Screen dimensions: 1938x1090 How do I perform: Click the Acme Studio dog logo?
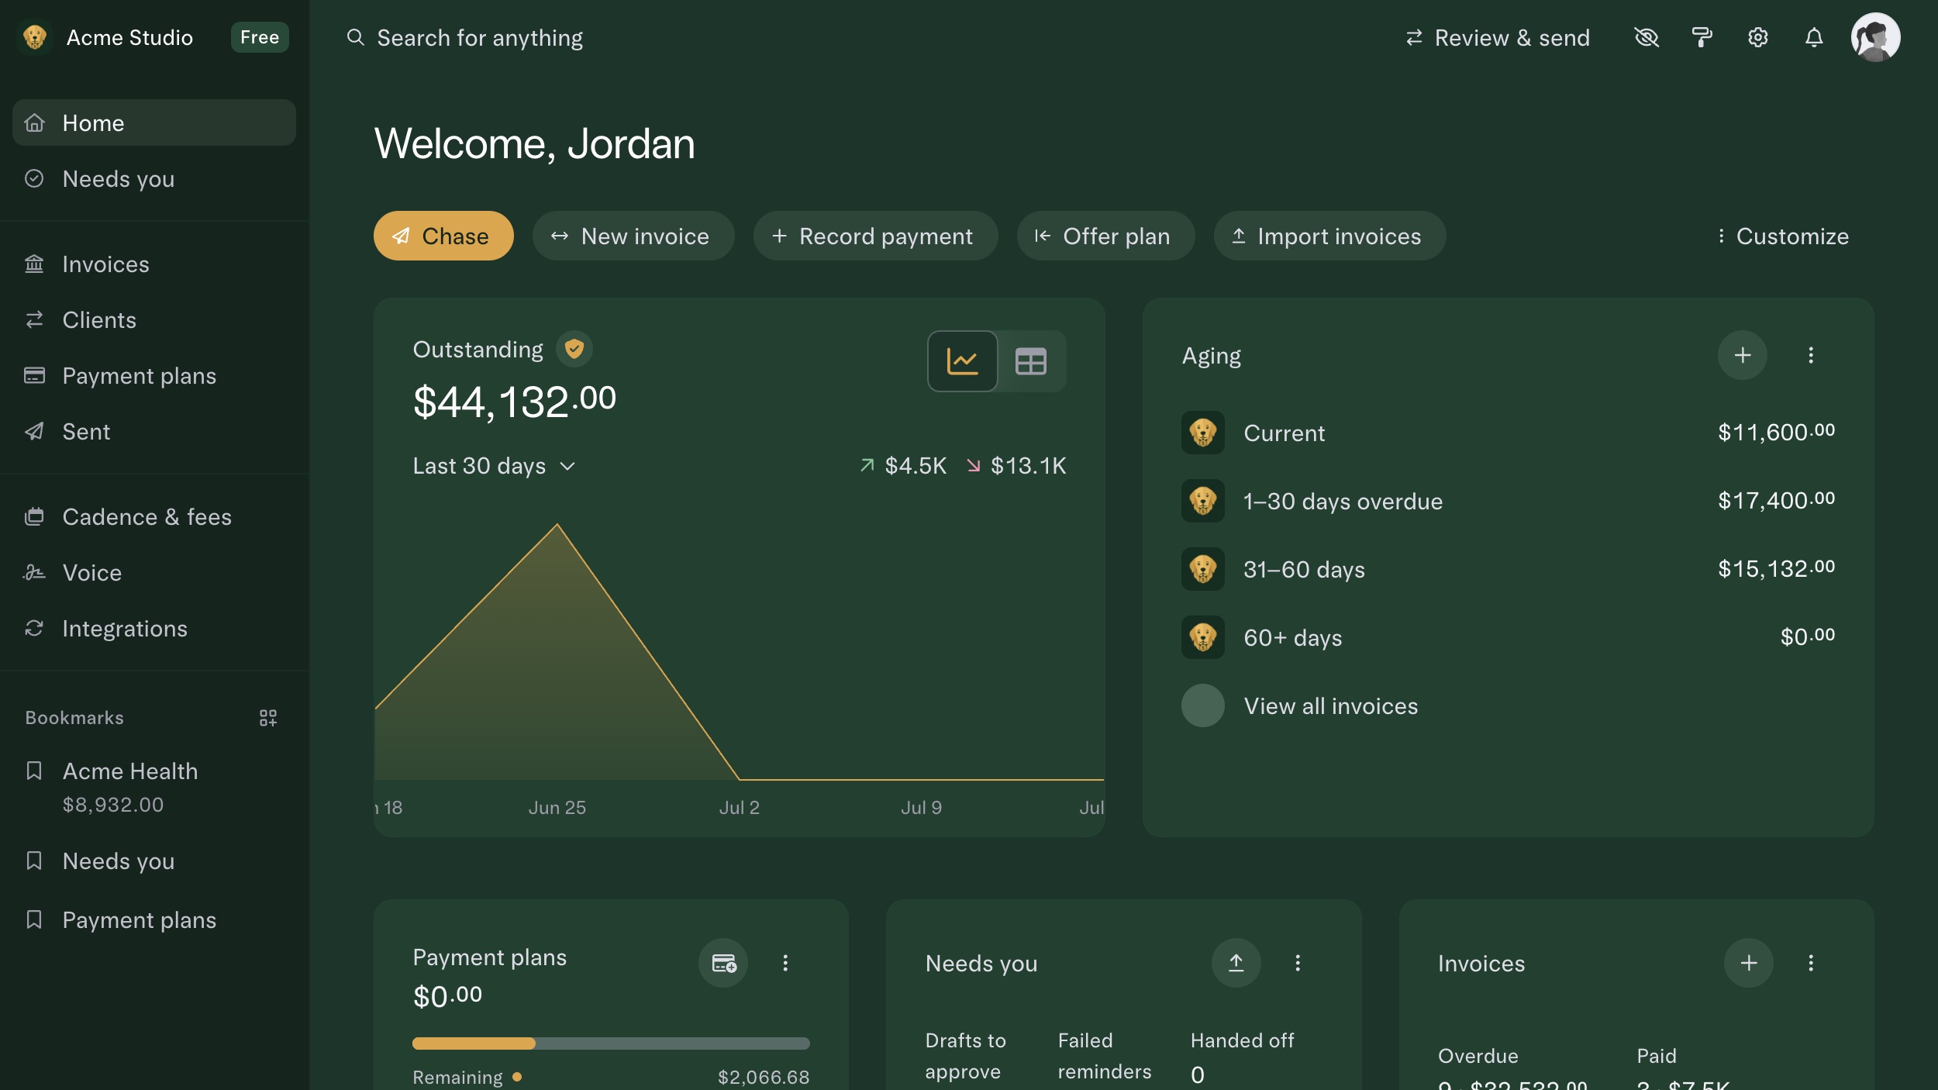(35, 37)
